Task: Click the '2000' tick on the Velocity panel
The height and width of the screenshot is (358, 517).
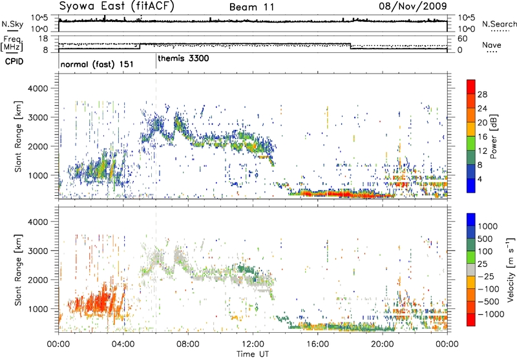Action: coord(37,280)
